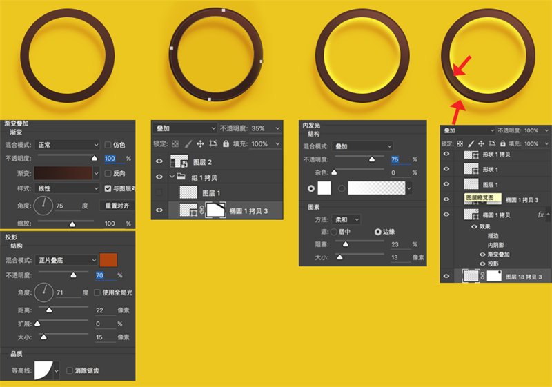
Task: Enable the 反向 reverse checkbox
Action: (108, 173)
